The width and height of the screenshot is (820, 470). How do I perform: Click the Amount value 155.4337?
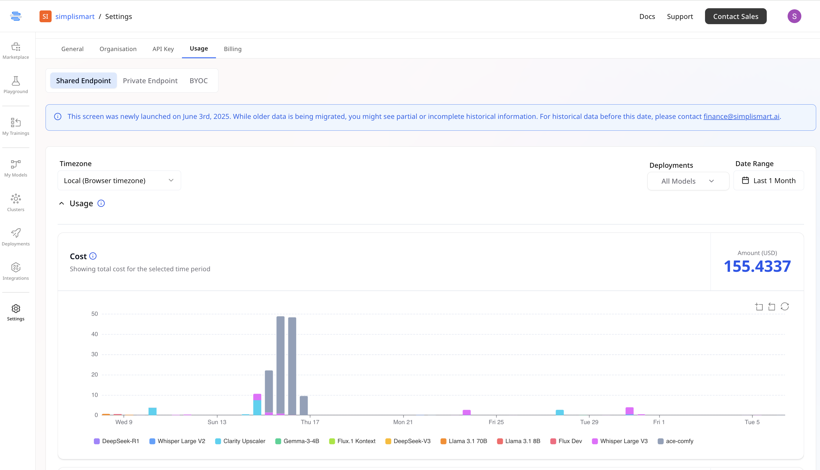757,266
